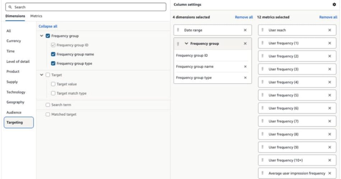The height and width of the screenshot is (179, 341).
Task: Remove Frequency group name from selected list
Action: coord(245,67)
